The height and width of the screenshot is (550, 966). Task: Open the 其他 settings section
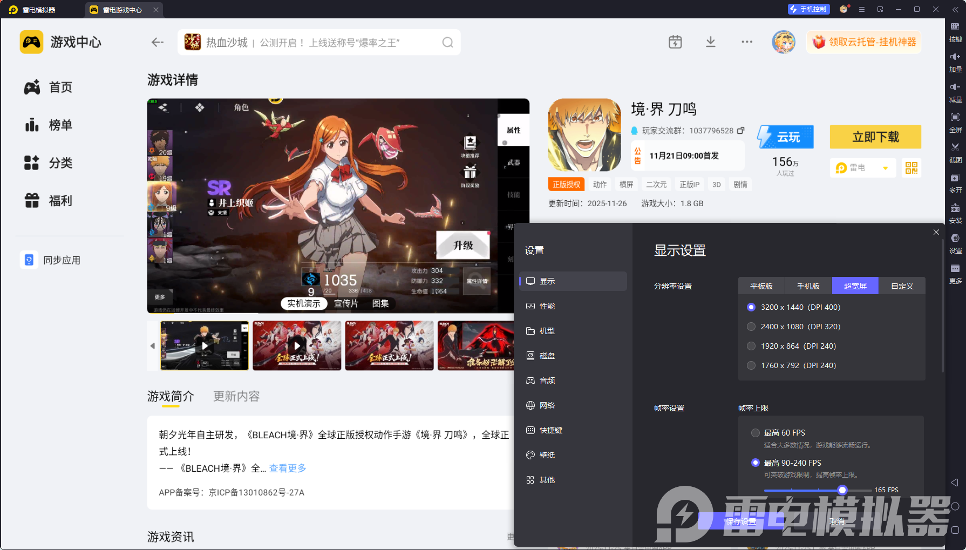coord(573,480)
